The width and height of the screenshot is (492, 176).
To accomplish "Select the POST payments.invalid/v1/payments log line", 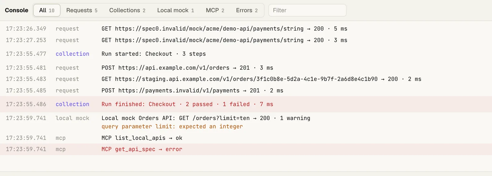I will point(246,90).
